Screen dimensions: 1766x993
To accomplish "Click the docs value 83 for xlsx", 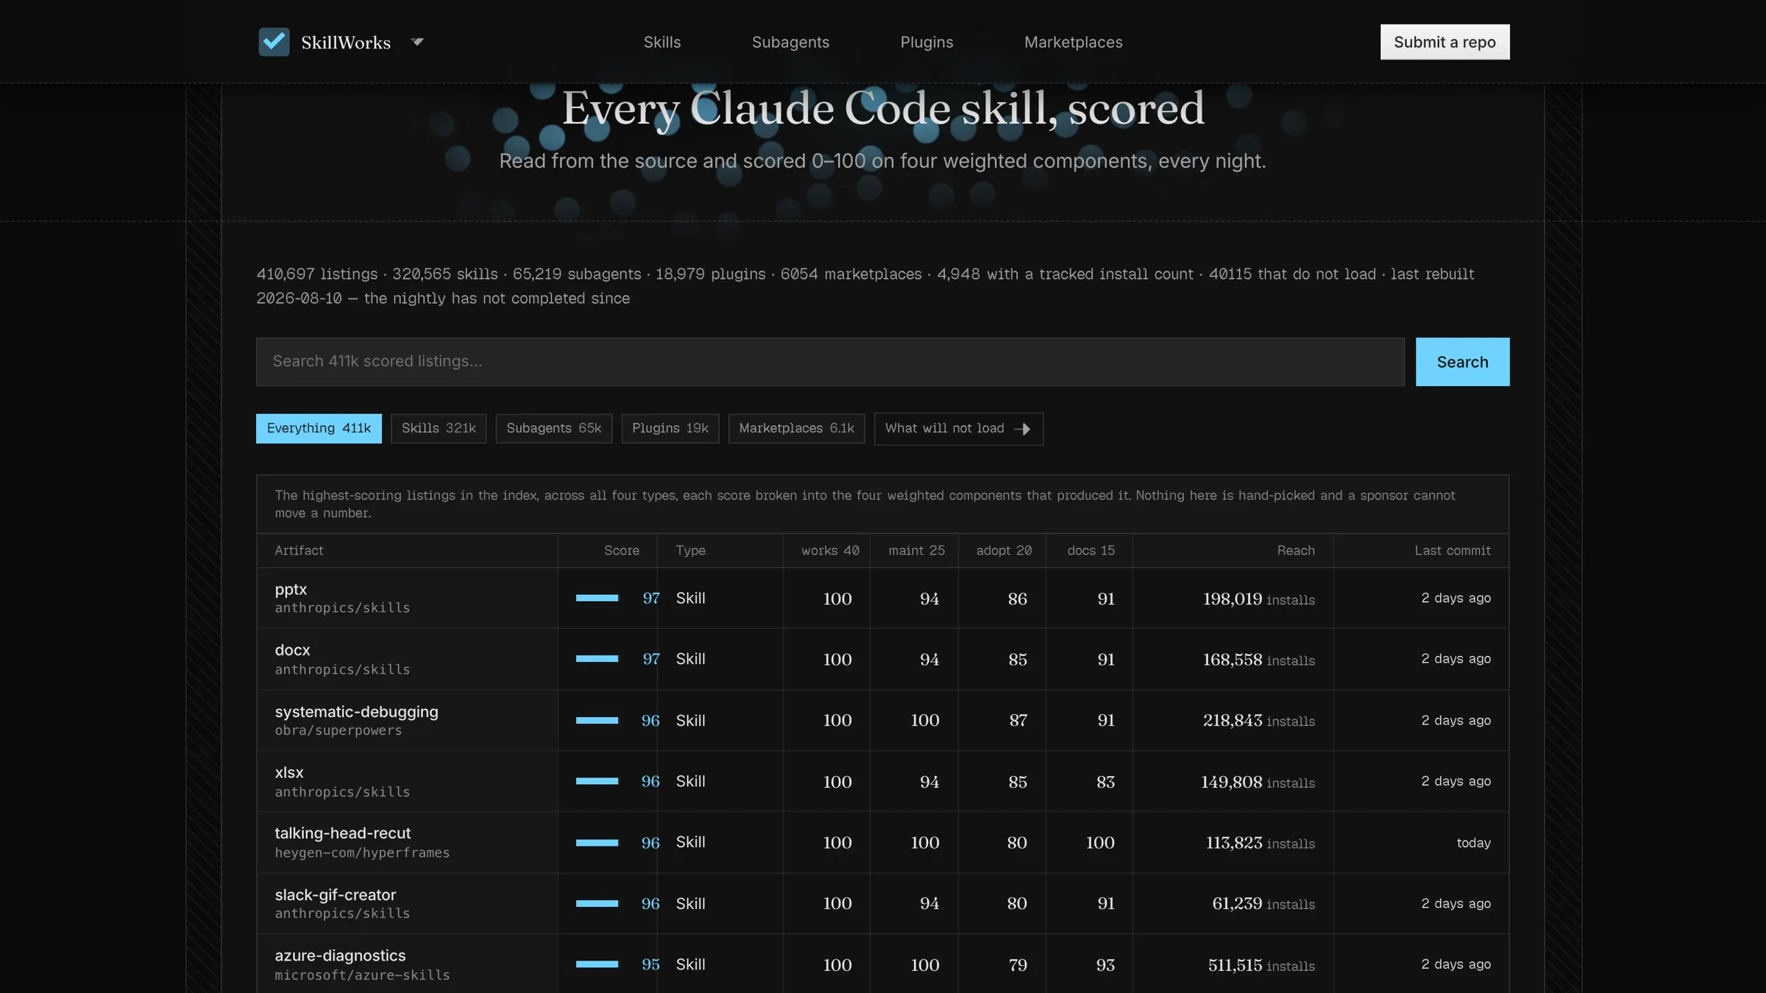I will click(1105, 782).
